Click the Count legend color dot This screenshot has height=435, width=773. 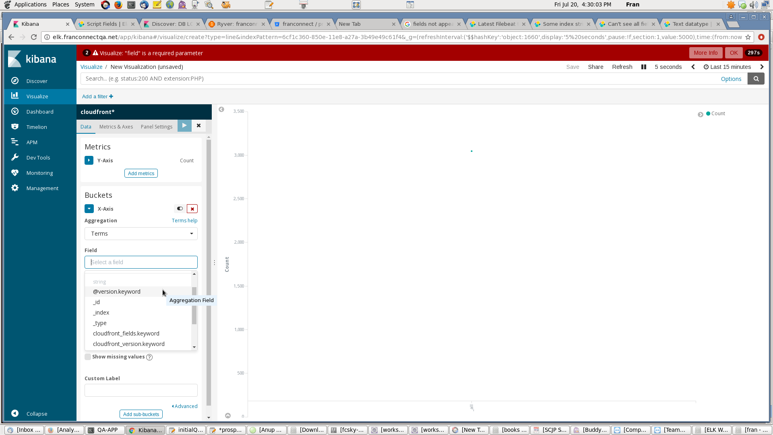pos(708,114)
